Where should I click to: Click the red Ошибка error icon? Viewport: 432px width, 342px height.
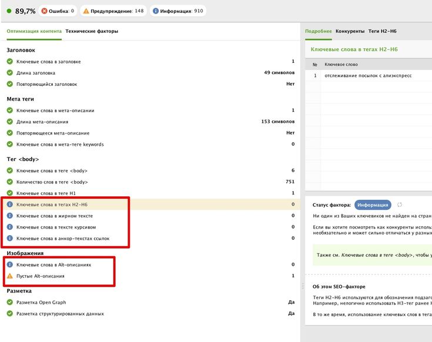click(x=45, y=11)
